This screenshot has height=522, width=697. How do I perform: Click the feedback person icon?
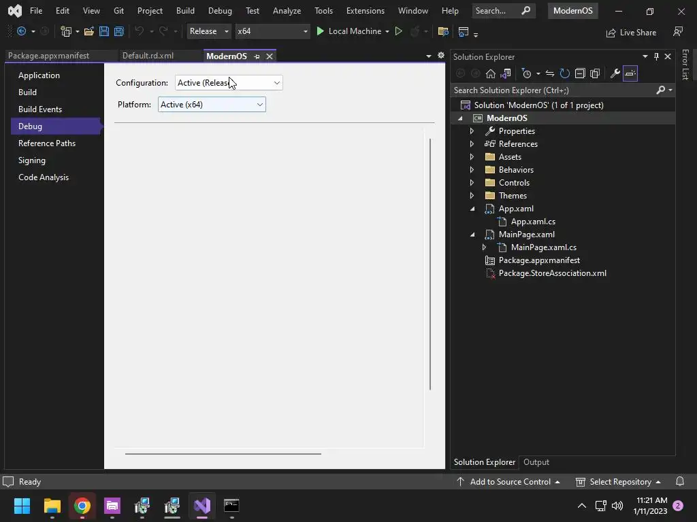pos(678,31)
